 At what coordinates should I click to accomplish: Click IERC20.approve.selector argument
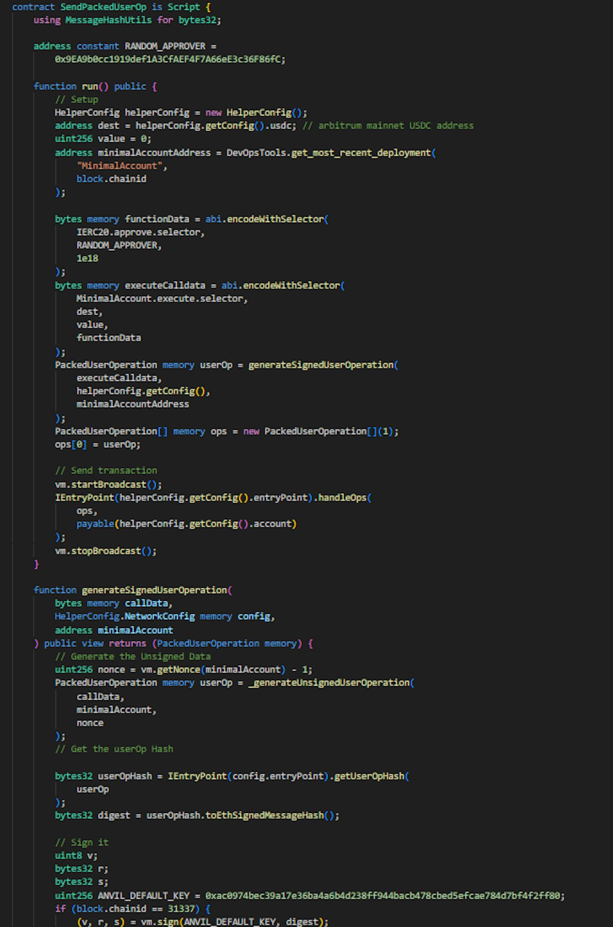tap(140, 232)
